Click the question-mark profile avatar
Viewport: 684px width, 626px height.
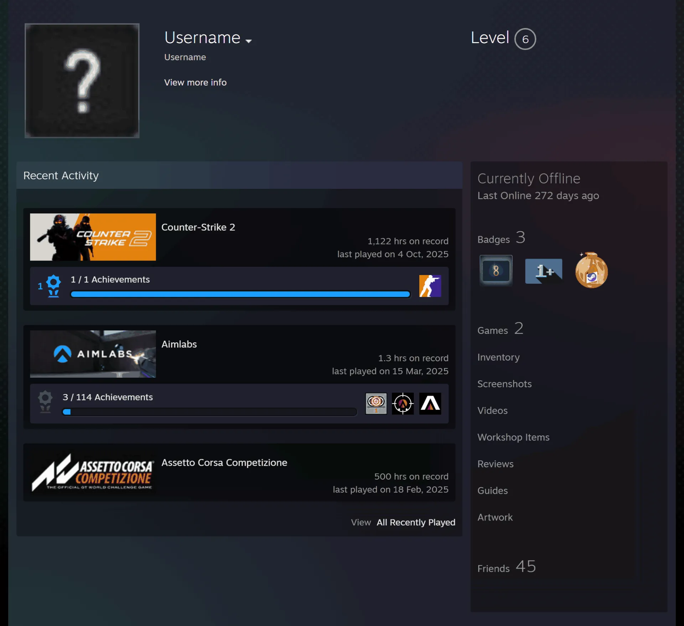coord(82,81)
